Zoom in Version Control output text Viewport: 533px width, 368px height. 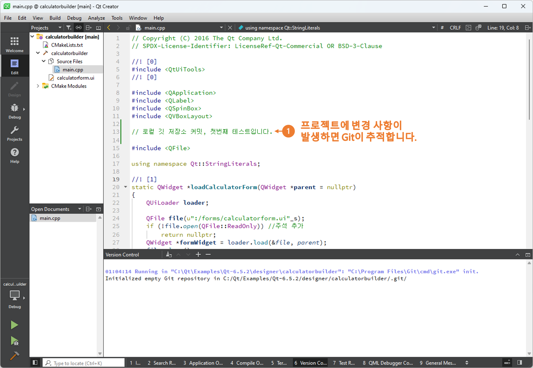198,254
